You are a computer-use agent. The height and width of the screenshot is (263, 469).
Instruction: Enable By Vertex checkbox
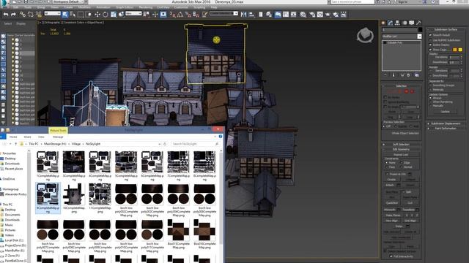(x=385, y=97)
